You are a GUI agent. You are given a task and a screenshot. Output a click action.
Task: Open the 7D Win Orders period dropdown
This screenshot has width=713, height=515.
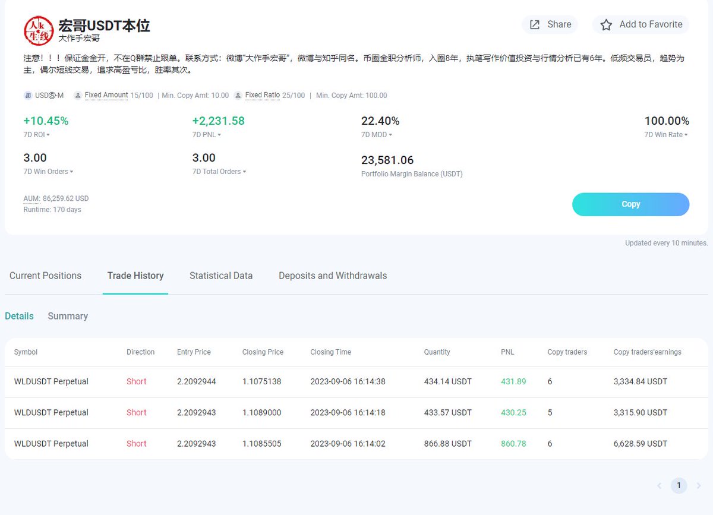49,172
